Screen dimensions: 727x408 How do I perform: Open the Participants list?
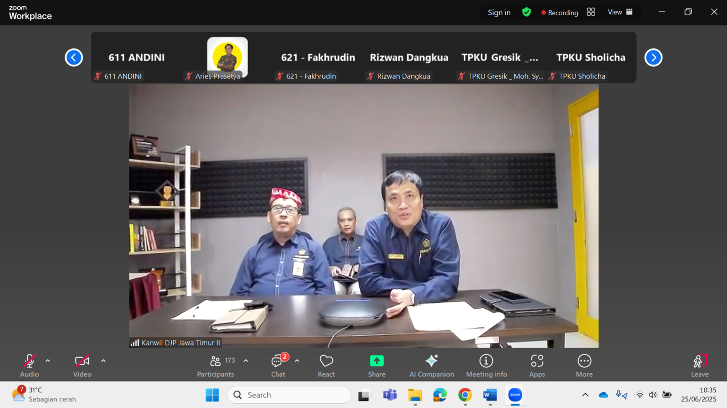click(216, 365)
